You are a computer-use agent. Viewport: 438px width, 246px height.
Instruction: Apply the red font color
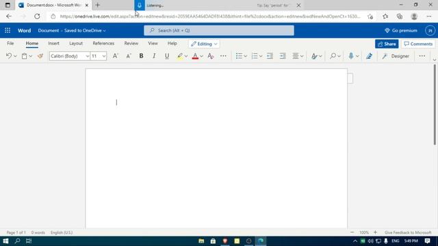195,56
